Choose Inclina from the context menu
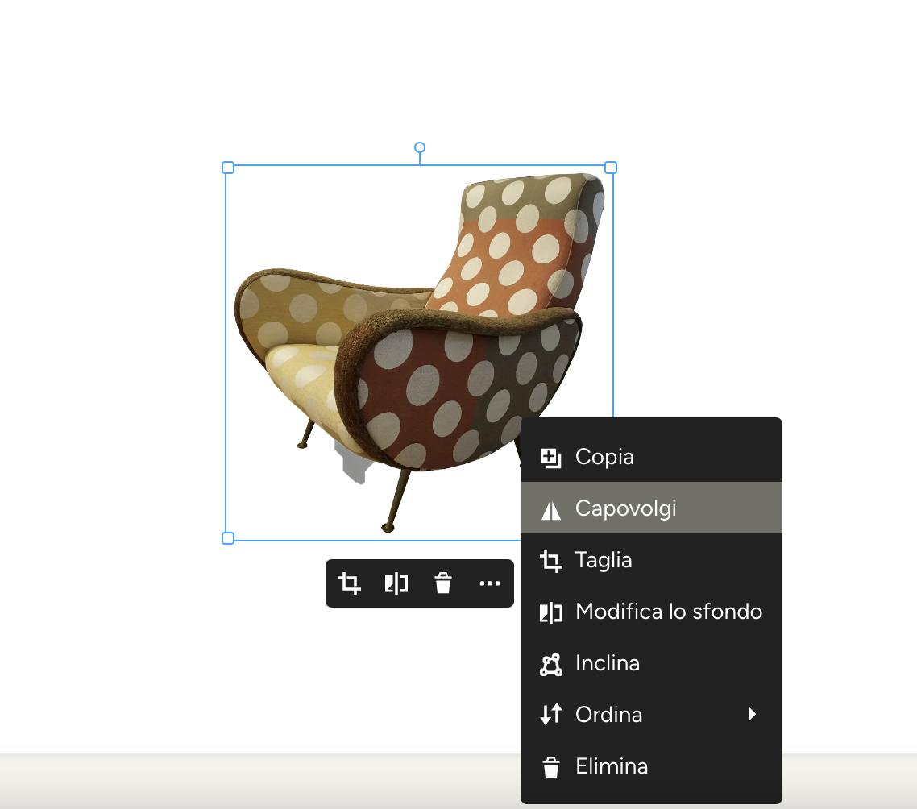Viewport: 917px width, 809px height. [651, 663]
